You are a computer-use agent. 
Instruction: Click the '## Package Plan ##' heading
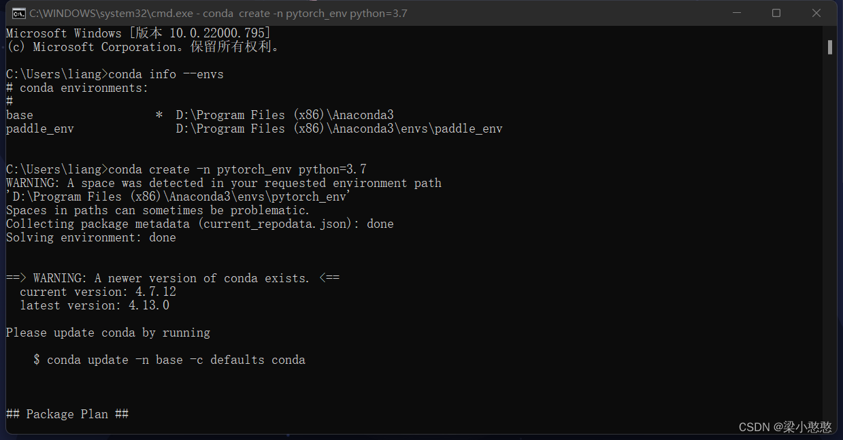(67, 414)
